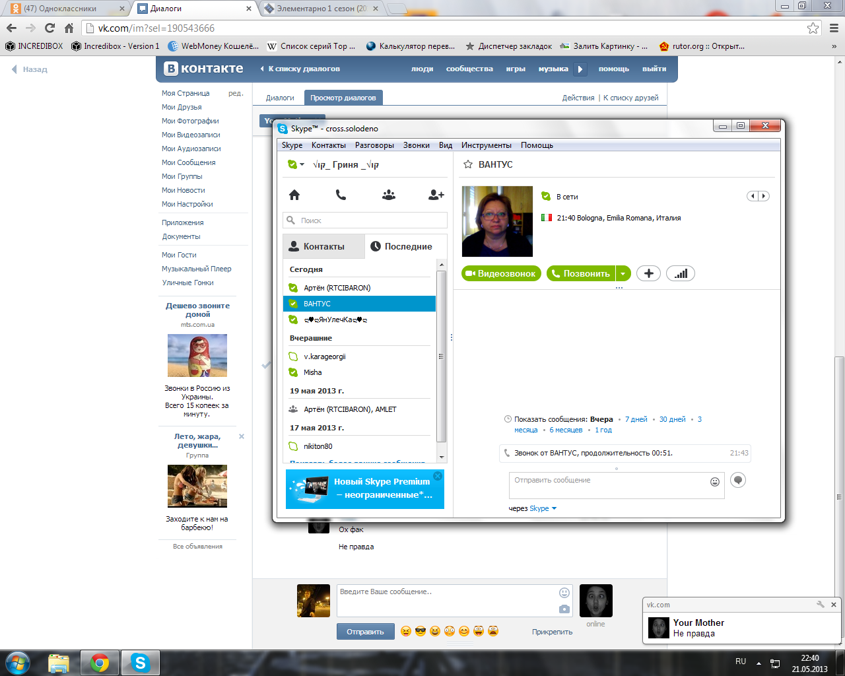Viewport: 845px width, 676px height.
Task: Go to Chrome home page icon
Action: pos(69,28)
